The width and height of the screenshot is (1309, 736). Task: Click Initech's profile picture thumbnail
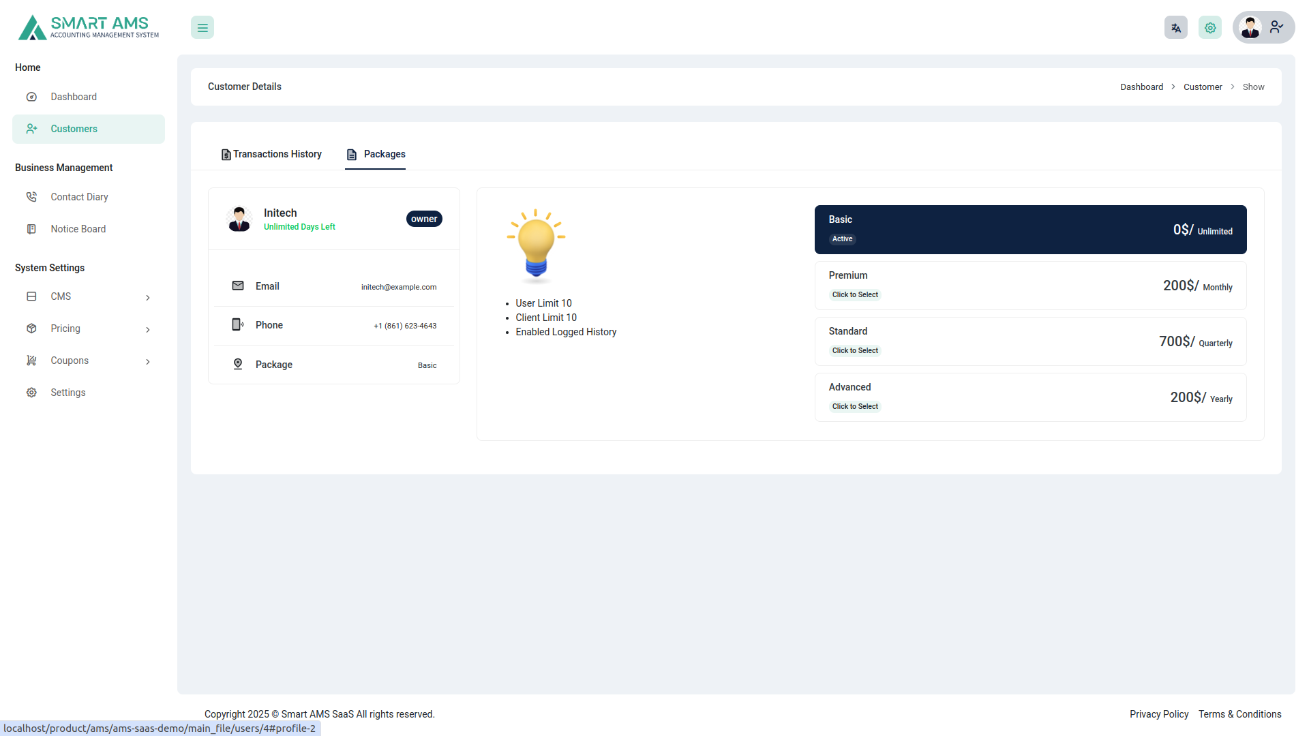[239, 219]
